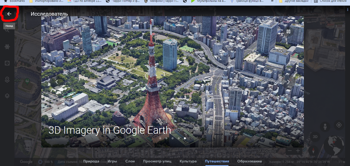
Task: Open the Культура tab
Action: tap(188, 161)
